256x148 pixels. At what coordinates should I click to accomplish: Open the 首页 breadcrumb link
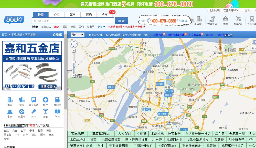pyautogui.click(x=5, y=35)
